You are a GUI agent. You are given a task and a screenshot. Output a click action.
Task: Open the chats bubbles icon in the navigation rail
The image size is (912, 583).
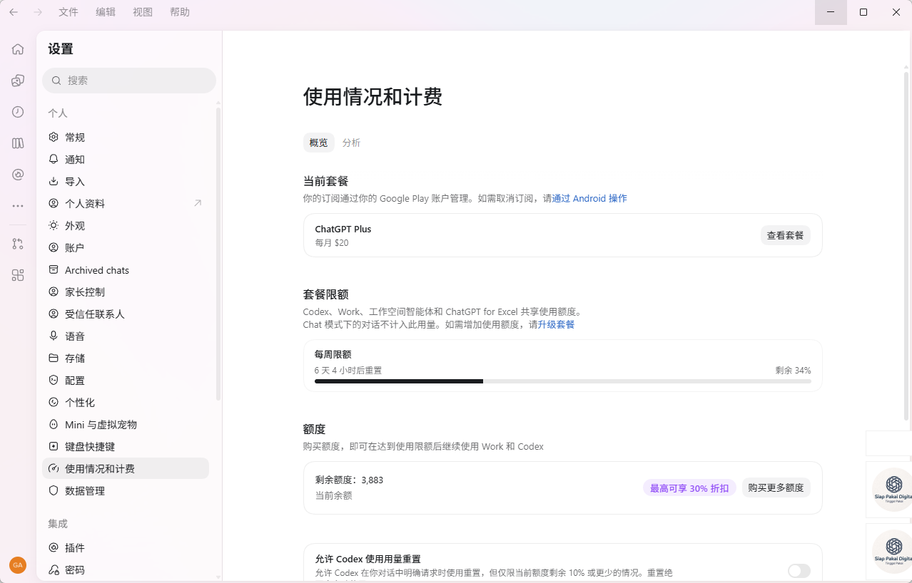[x=18, y=81]
